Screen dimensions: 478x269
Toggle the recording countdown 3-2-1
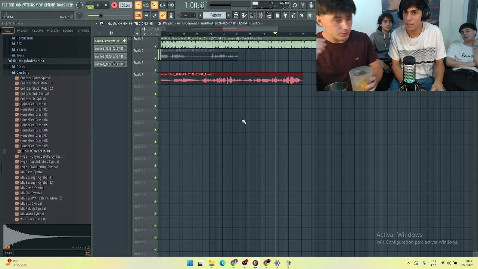click(155, 5)
